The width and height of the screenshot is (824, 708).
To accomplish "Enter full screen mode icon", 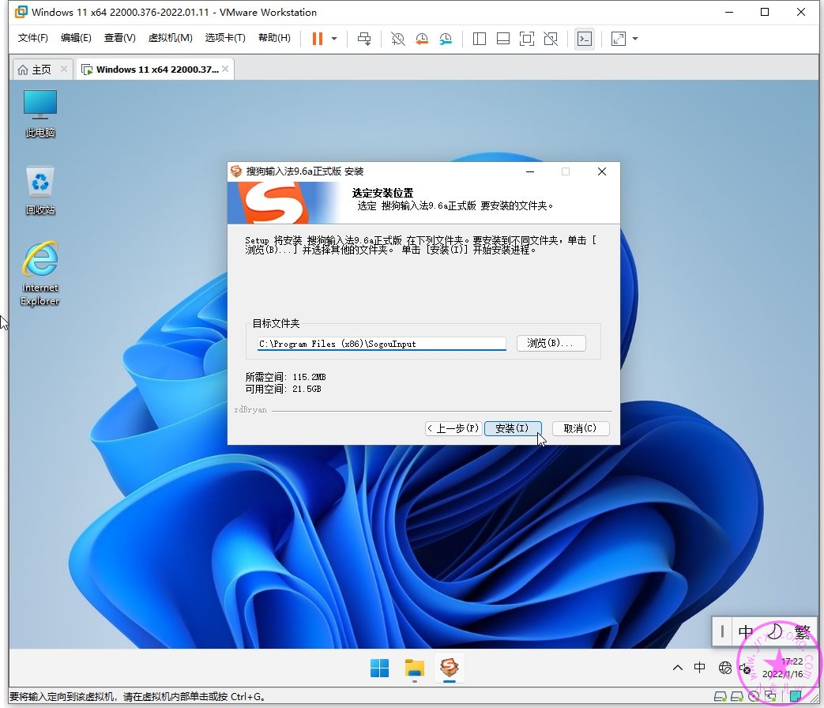I will [x=527, y=39].
